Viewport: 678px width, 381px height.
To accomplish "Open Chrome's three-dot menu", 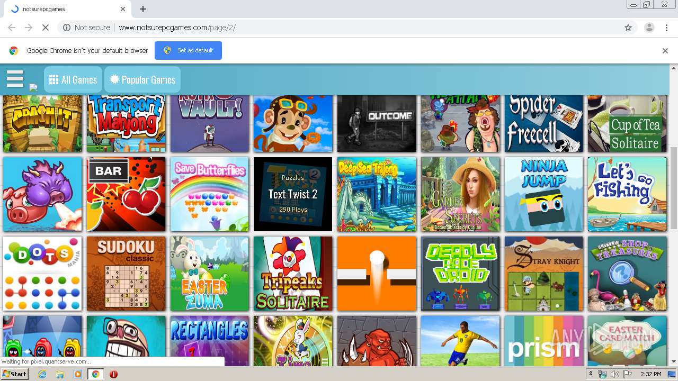I will 666,28.
